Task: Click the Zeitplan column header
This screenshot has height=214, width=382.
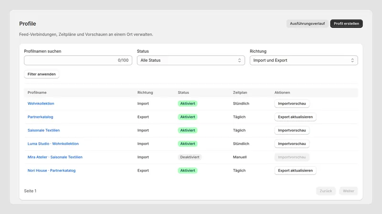Action: click(x=240, y=92)
